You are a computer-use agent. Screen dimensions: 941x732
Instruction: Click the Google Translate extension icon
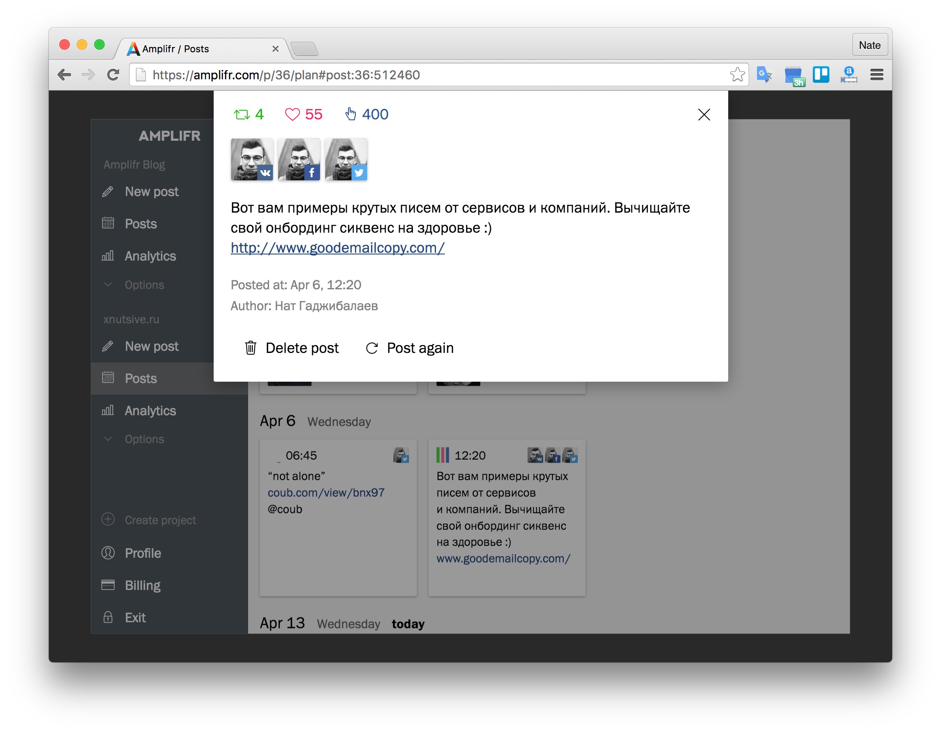pos(764,75)
